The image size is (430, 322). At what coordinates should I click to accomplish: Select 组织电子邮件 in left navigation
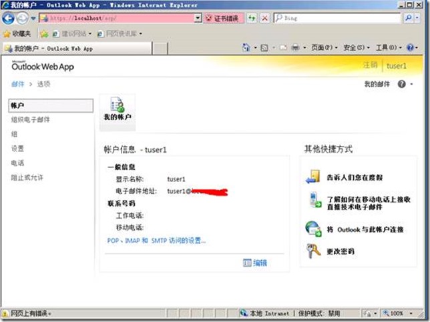pyautogui.click(x=30, y=119)
